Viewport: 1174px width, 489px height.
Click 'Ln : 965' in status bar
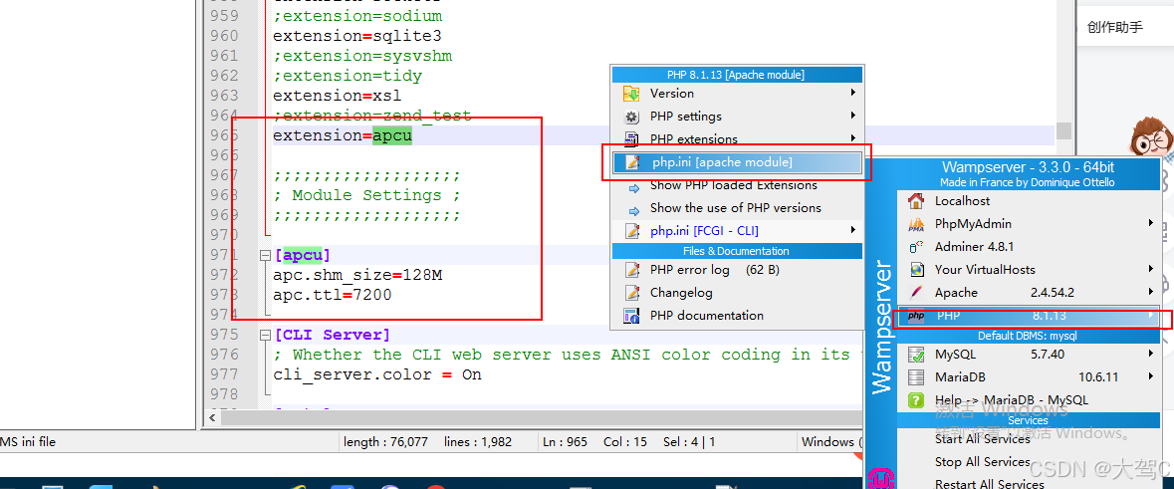565,442
